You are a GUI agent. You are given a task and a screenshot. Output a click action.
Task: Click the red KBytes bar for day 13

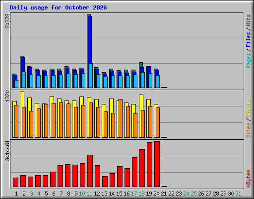(x=105, y=182)
